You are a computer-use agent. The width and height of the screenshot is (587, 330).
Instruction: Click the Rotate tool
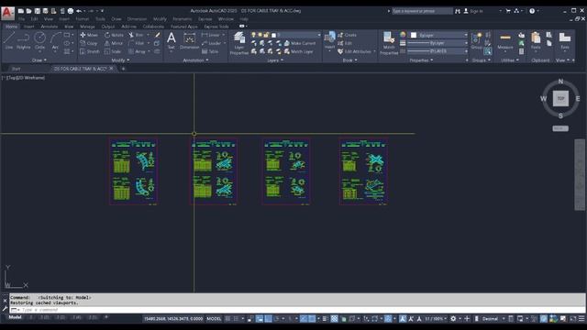[x=114, y=35]
